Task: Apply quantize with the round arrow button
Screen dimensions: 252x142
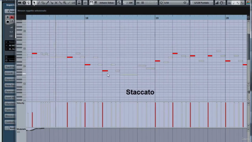Action: [x=185, y=3]
